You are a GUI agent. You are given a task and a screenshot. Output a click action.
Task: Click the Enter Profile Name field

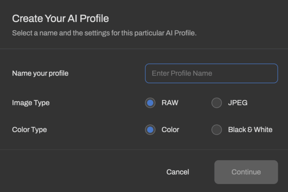click(x=212, y=73)
